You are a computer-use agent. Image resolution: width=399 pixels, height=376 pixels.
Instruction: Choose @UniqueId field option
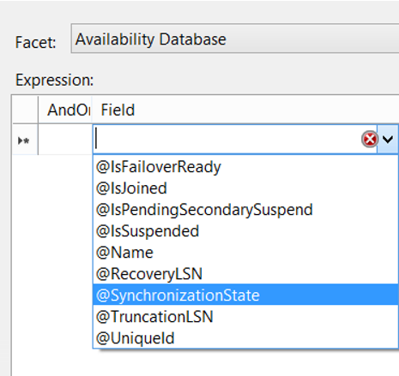click(x=245, y=338)
